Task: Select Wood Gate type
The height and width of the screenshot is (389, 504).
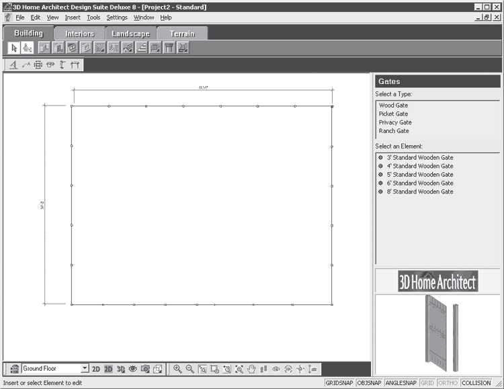Action: [393, 105]
